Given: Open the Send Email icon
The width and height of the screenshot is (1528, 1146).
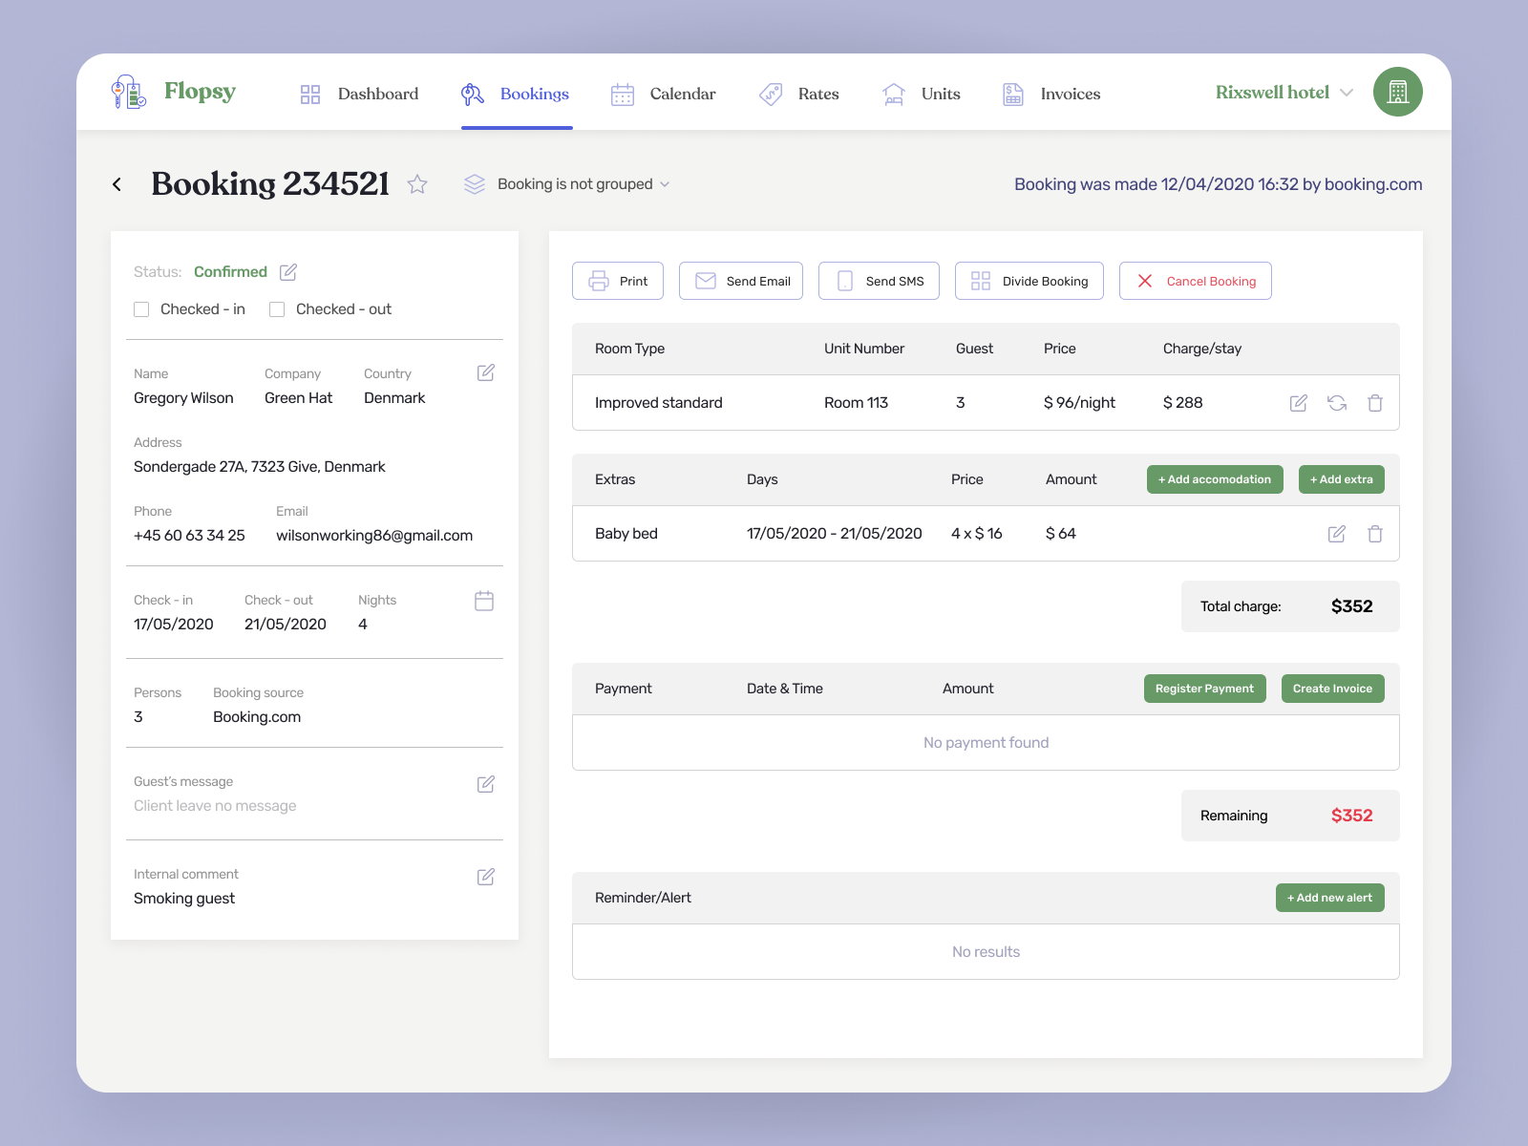Looking at the screenshot, I should [705, 281].
